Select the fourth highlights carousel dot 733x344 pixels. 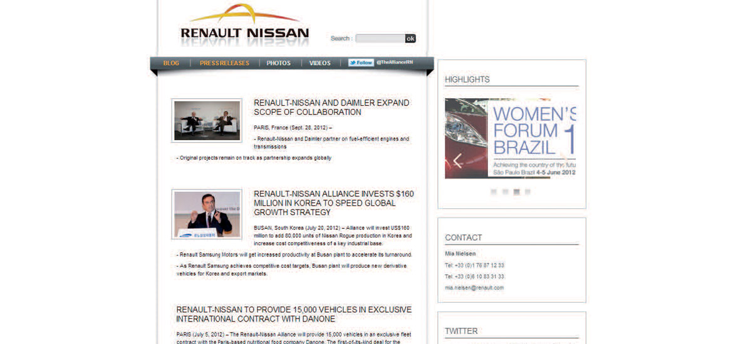coord(528,192)
